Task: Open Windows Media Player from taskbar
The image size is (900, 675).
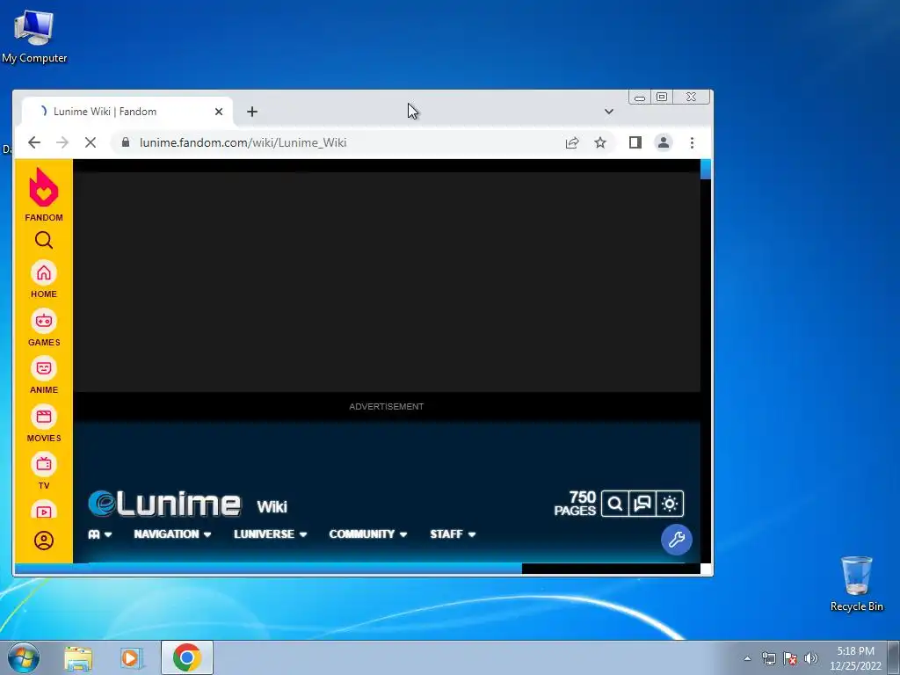Action: (x=132, y=657)
